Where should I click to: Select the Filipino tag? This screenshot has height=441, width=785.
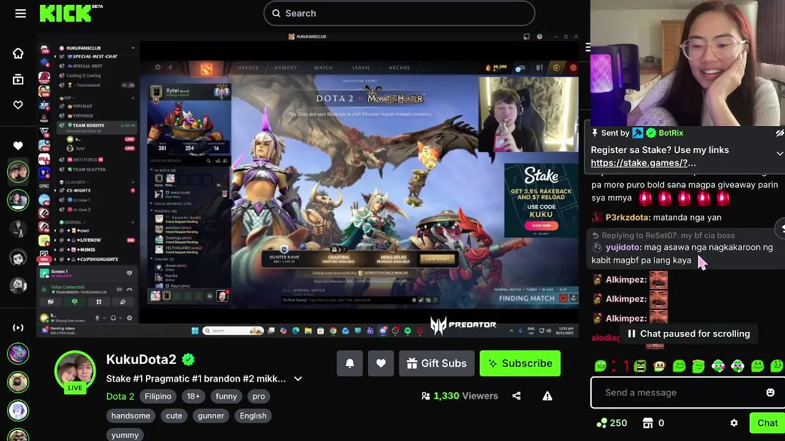point(158,396)
